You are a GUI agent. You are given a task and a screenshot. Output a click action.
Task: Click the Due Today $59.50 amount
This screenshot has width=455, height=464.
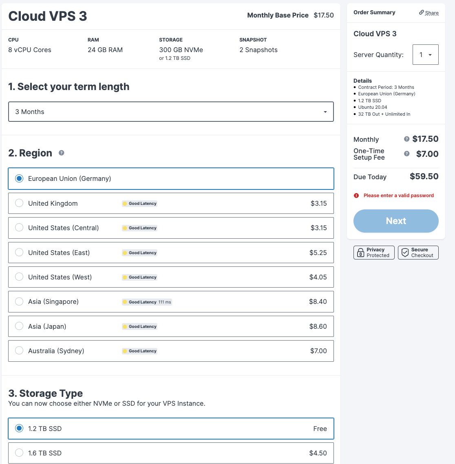[424, 176]
